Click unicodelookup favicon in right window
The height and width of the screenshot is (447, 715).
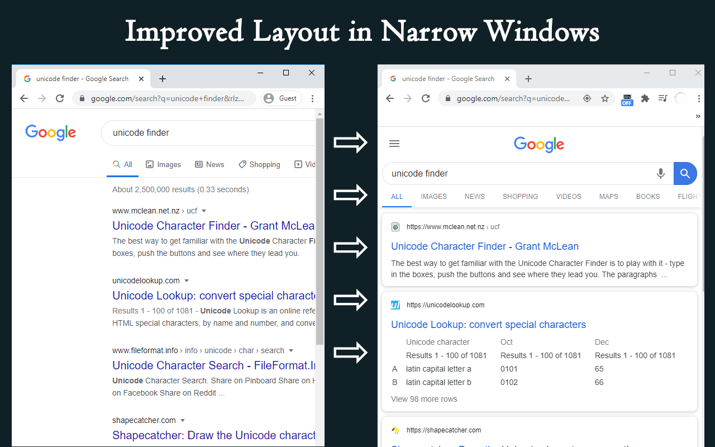click(395, 305)
